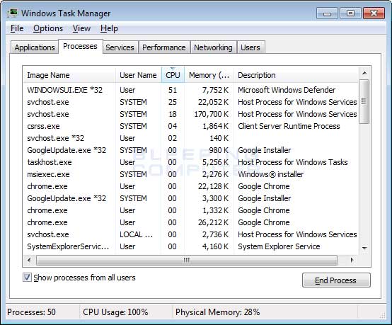392x325 pixels.
Task: Select the csrss.exe process row
Action: pyautogui.click(x=191, y=126)
